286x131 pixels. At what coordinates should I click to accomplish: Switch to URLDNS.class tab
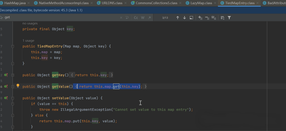pos(112,3)
